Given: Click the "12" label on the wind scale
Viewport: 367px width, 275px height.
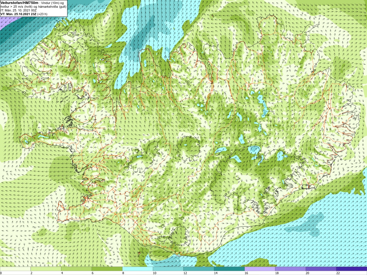Looking at the screenshot, I should (185, 273).
